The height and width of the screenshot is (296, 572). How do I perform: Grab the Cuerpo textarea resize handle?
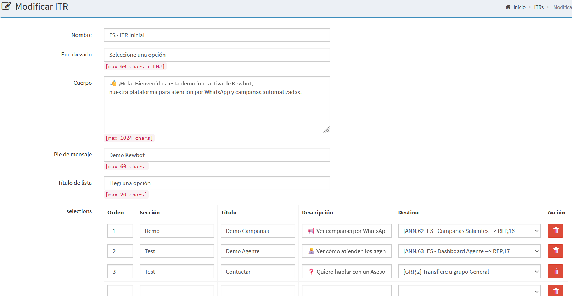[327, 130]
